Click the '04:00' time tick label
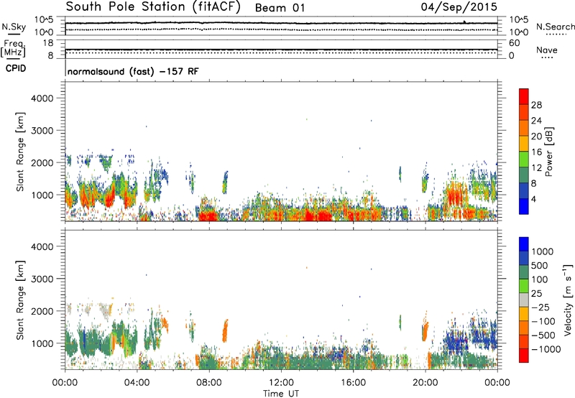 (x=137, y=383)
